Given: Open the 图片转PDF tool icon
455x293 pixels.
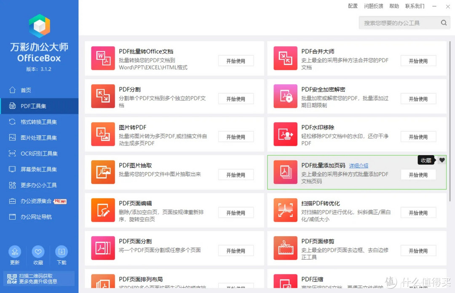Looking at the screenshot, I should pyautogui.click(x=103, y=134).
